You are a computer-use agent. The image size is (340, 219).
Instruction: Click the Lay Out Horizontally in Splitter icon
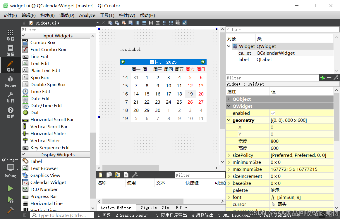(151, 22)
